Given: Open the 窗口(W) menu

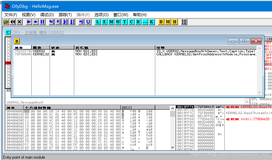Looking at the screenshot, I should pos(121,15).
